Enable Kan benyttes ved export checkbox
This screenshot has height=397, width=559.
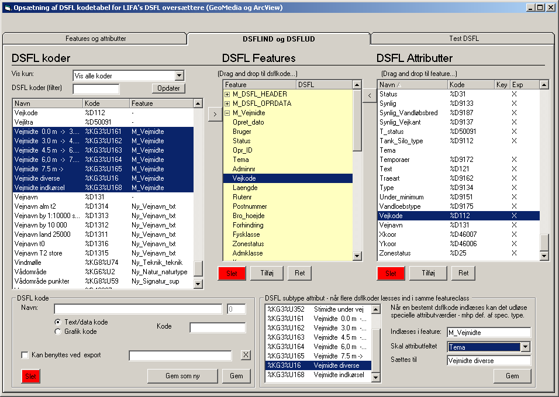pyautogui.click(x=25, y=355)
